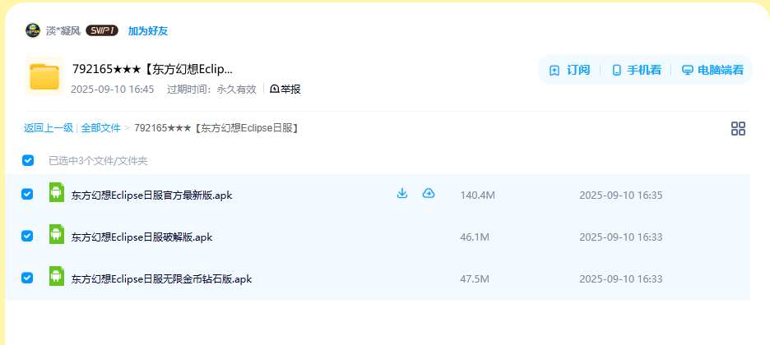770x345 pixels.
Task: Click Android icon of 破解版.apk
Action: click(x=57, y=234)
